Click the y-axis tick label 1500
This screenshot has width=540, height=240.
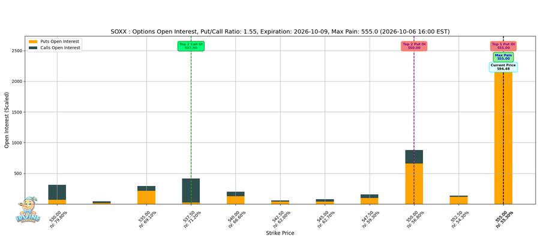pyautogui.click(x=17, y=112)
